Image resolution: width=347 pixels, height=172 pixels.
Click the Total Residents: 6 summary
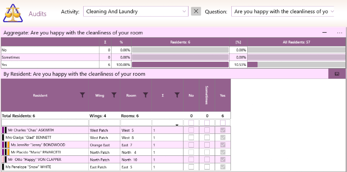coord(19,116)
